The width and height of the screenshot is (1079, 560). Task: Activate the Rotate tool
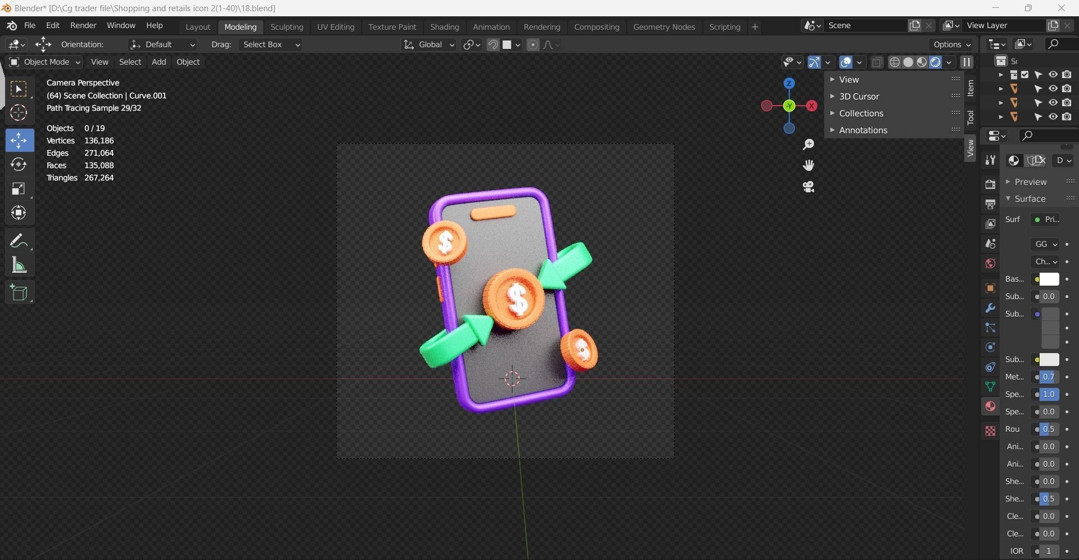coord(19,164)
